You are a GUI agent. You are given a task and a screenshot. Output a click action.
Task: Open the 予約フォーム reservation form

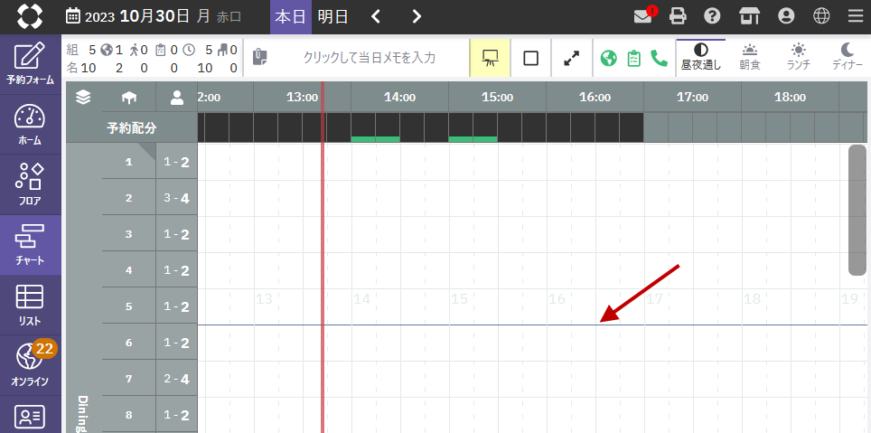[x=30, y=63]
